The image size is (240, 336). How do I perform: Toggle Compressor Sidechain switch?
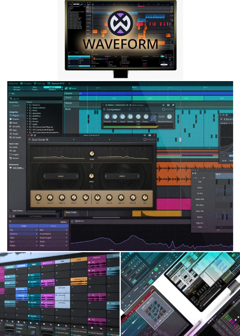point(162,117)
